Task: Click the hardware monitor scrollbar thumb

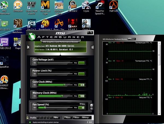Action: (x=159, y=55)
